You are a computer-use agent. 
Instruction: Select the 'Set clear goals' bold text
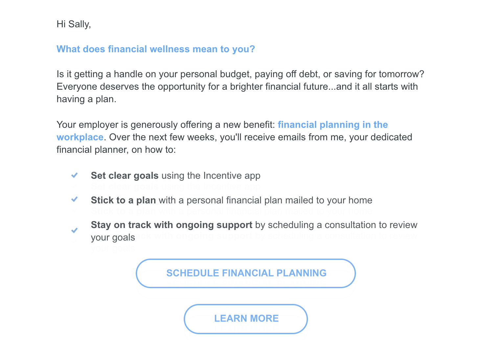point(125,175)
